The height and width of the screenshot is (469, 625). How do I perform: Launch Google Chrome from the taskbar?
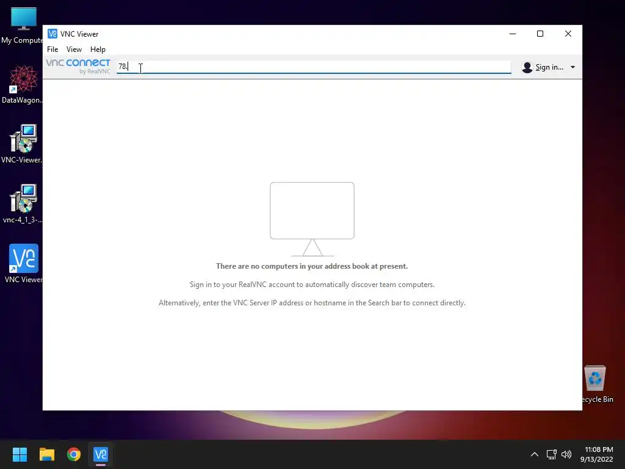[x=74, y=454]
